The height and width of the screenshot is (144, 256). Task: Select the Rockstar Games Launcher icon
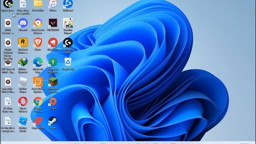[23, 46]
